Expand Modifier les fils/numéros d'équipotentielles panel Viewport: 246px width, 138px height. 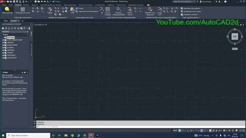pyautogui.click(x=161, y=18)
